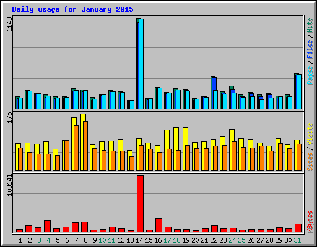317x247 pixels.
Task: Select day label 8 on the axis
Action: pyautogui.click(x=85, y=240)
